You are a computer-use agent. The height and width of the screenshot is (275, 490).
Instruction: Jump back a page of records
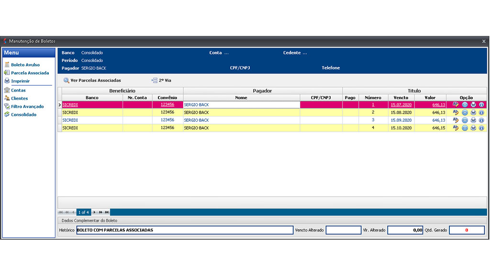click(67, 212)
